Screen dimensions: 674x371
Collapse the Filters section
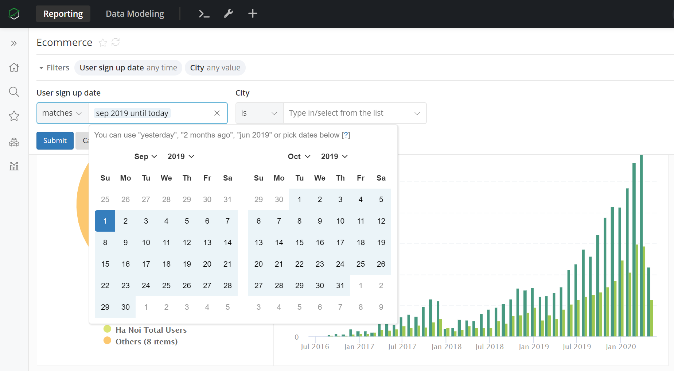tap(54, 68)
